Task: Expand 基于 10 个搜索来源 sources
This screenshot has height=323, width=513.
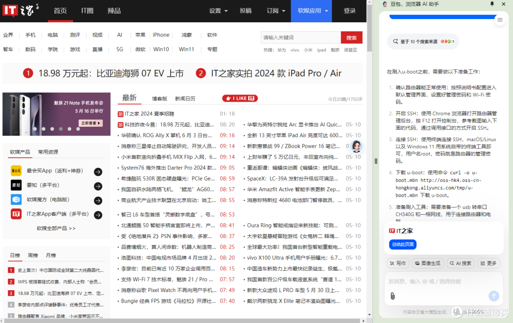Action: click(423, 41)
